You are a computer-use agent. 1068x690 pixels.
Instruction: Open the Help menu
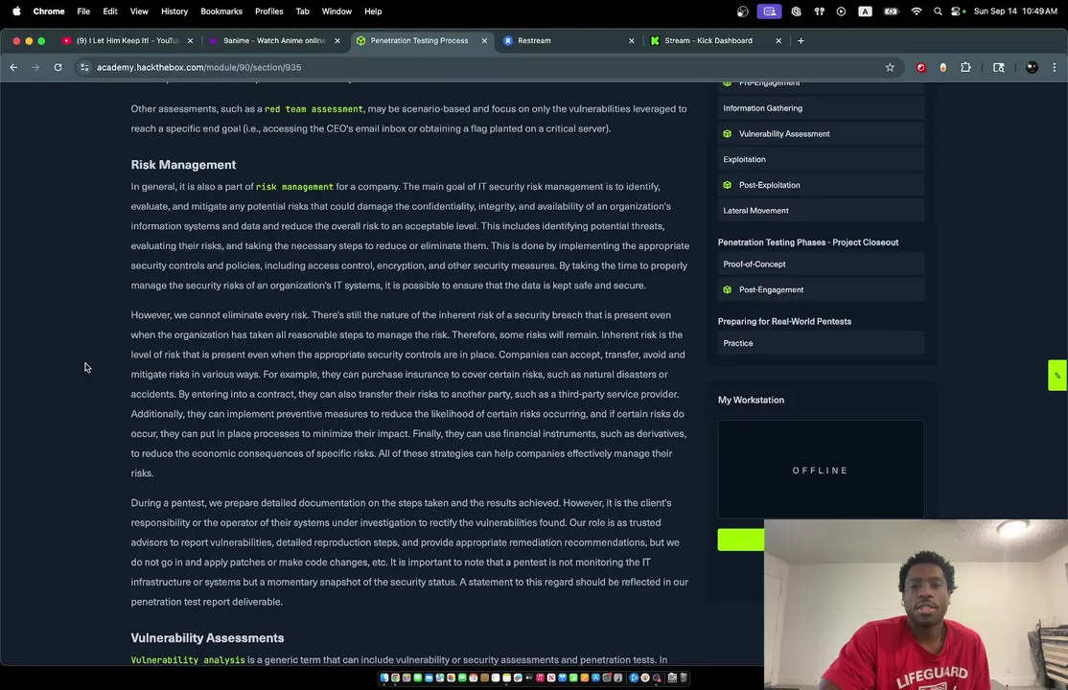[x=373, y=11]
